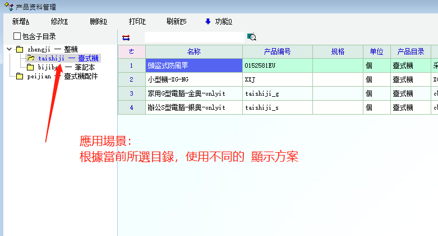Toggle the 包含子目录 checkbox
Image resolution: width=438 pixels, height=236 pixels.
pyautogui.click(x=17, y=36)
